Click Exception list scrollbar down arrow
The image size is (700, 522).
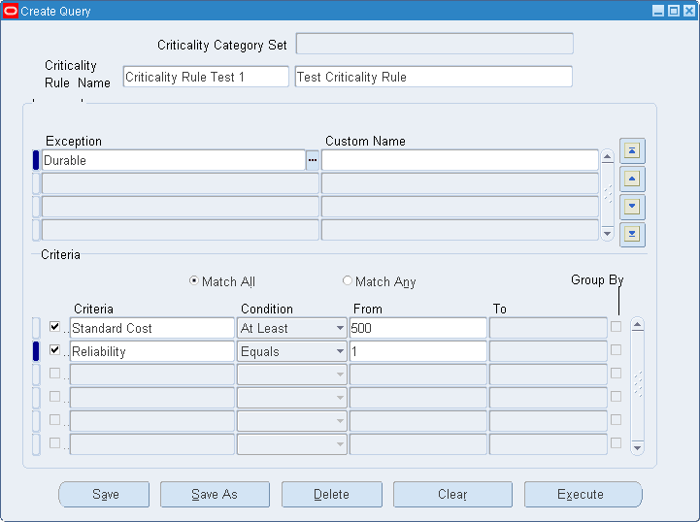tap(607, 233)
